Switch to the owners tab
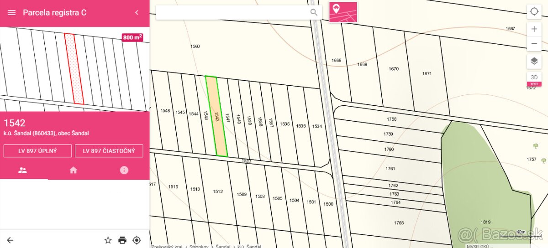The width and height of the screenshot is (548, 248). 22,170
